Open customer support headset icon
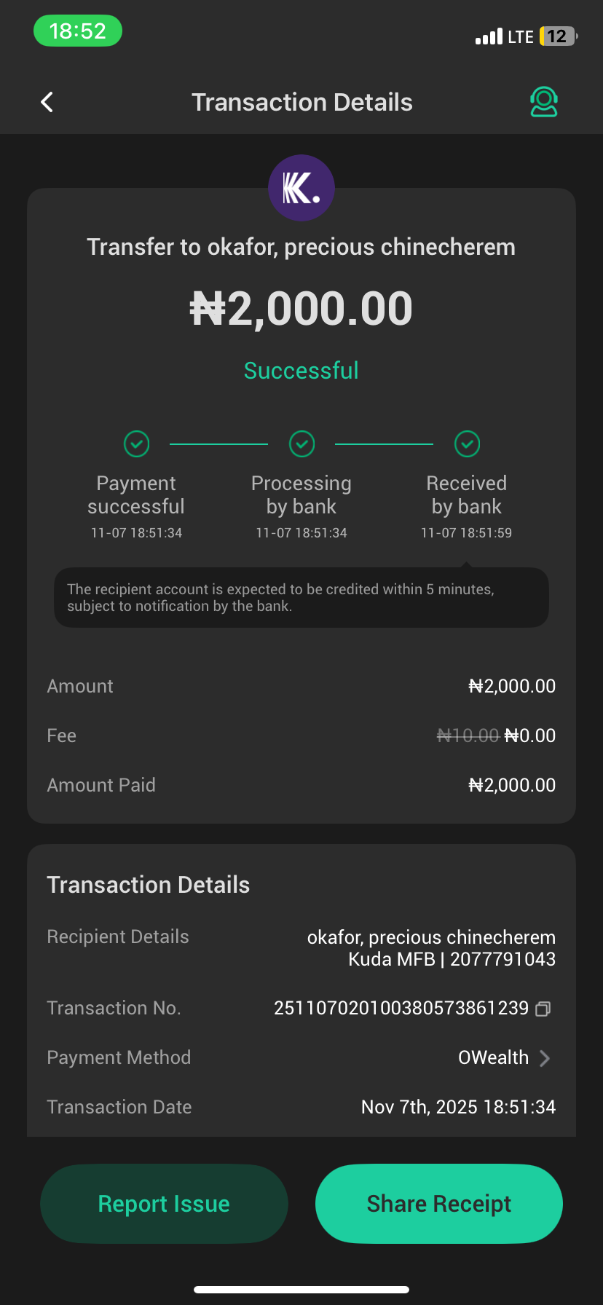The width and height of the screenshot is (603, 1305). coord(543,102)
